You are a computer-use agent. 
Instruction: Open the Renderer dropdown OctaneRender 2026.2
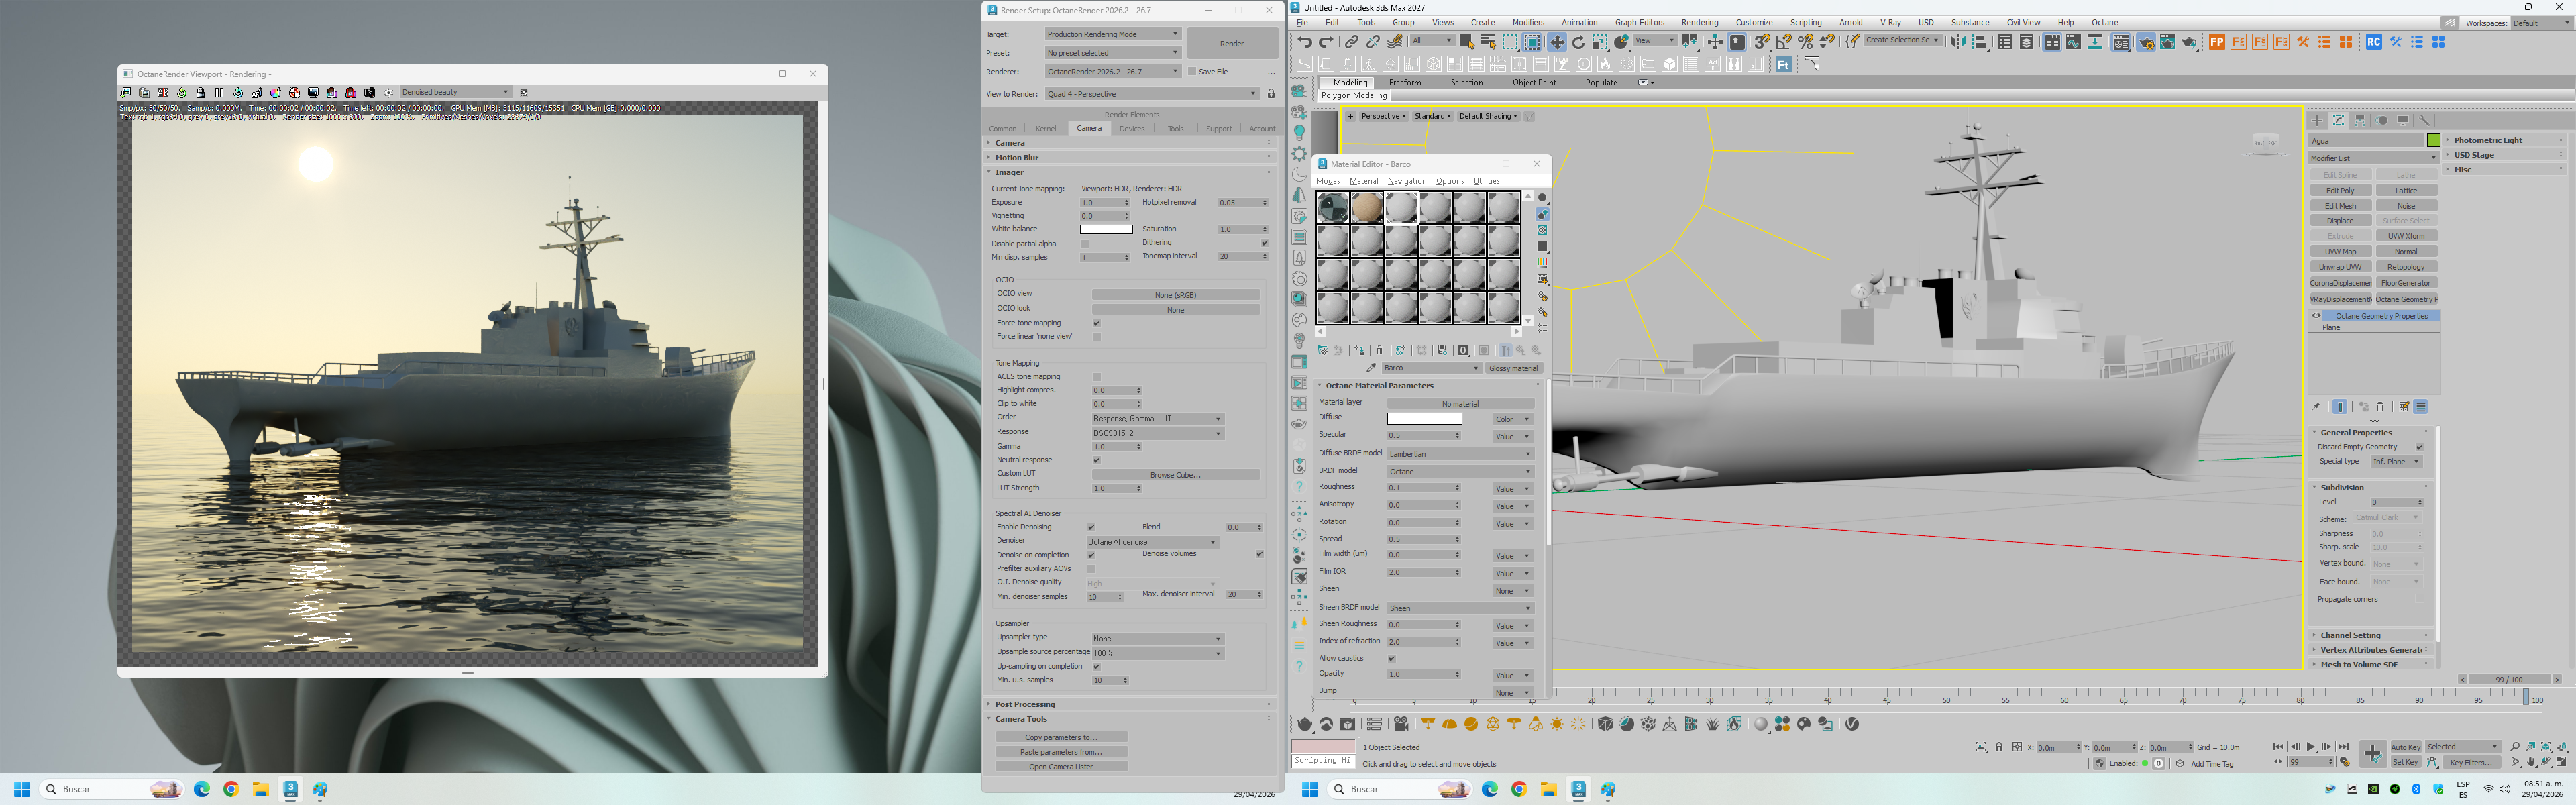pos(1112,72)
